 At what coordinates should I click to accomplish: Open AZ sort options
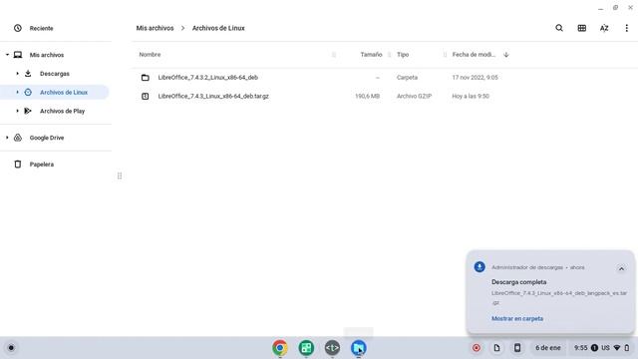pos(604,28)
